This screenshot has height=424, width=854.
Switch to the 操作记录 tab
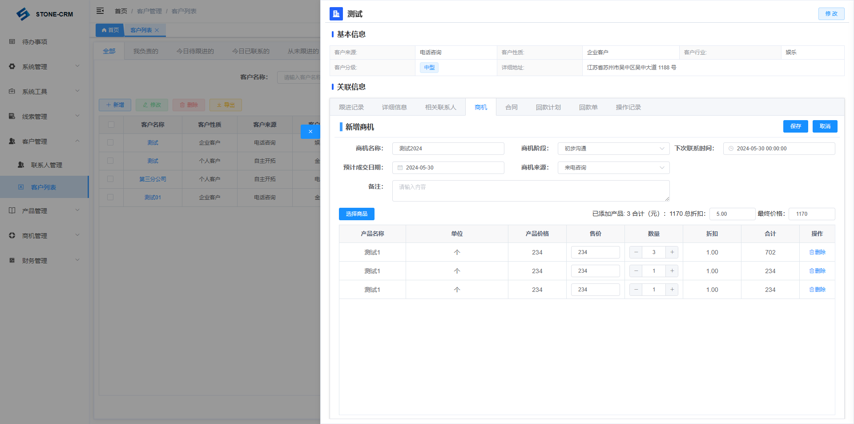[628, 107]
